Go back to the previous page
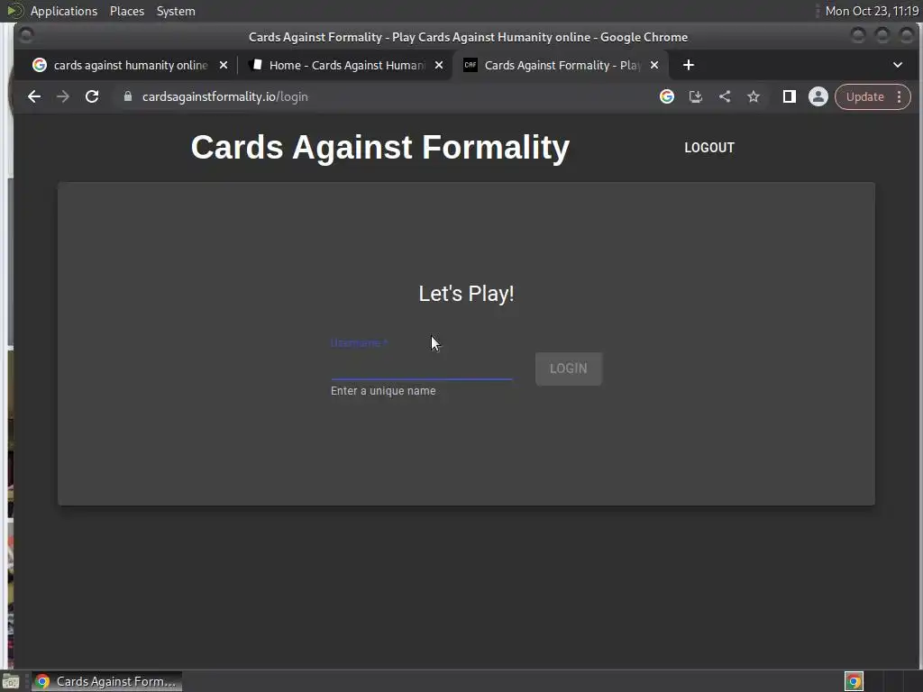Image resolution: width=923 pixels, height=692 pixels. pos(34,96)
